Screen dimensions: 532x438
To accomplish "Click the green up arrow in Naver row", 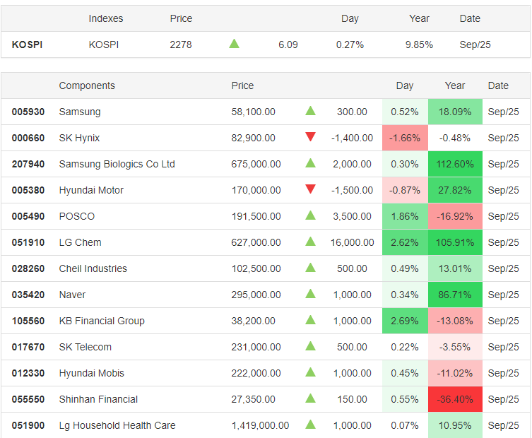I will (310, 294).
